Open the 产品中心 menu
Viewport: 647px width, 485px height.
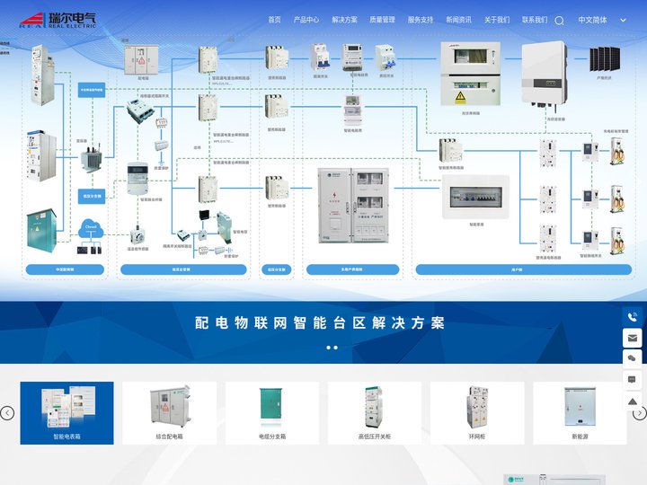coord(306,20)
